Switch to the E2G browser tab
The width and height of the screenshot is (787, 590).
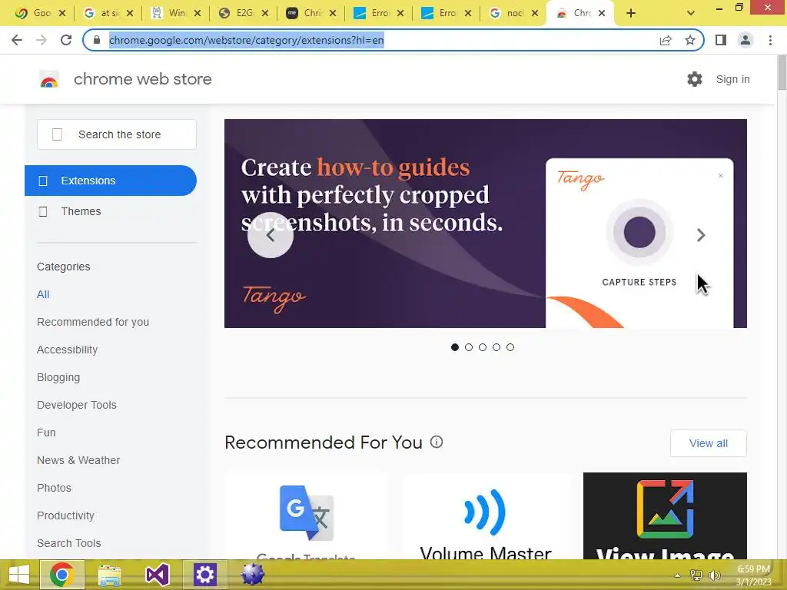(244, 14)
